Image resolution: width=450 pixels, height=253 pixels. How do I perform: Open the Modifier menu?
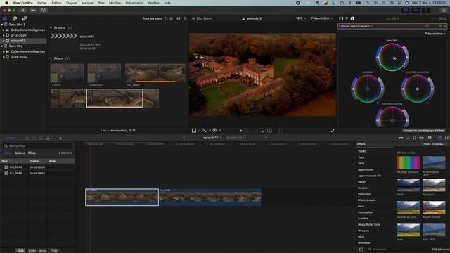[115, 3]
